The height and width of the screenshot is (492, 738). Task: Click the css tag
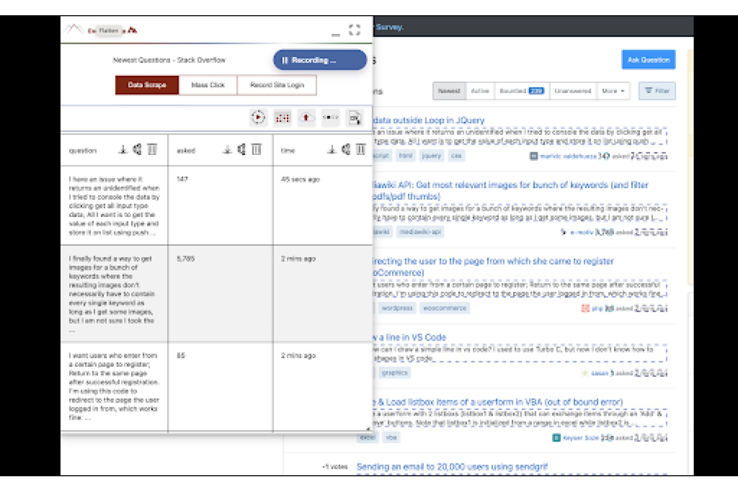tap(457, 156)
